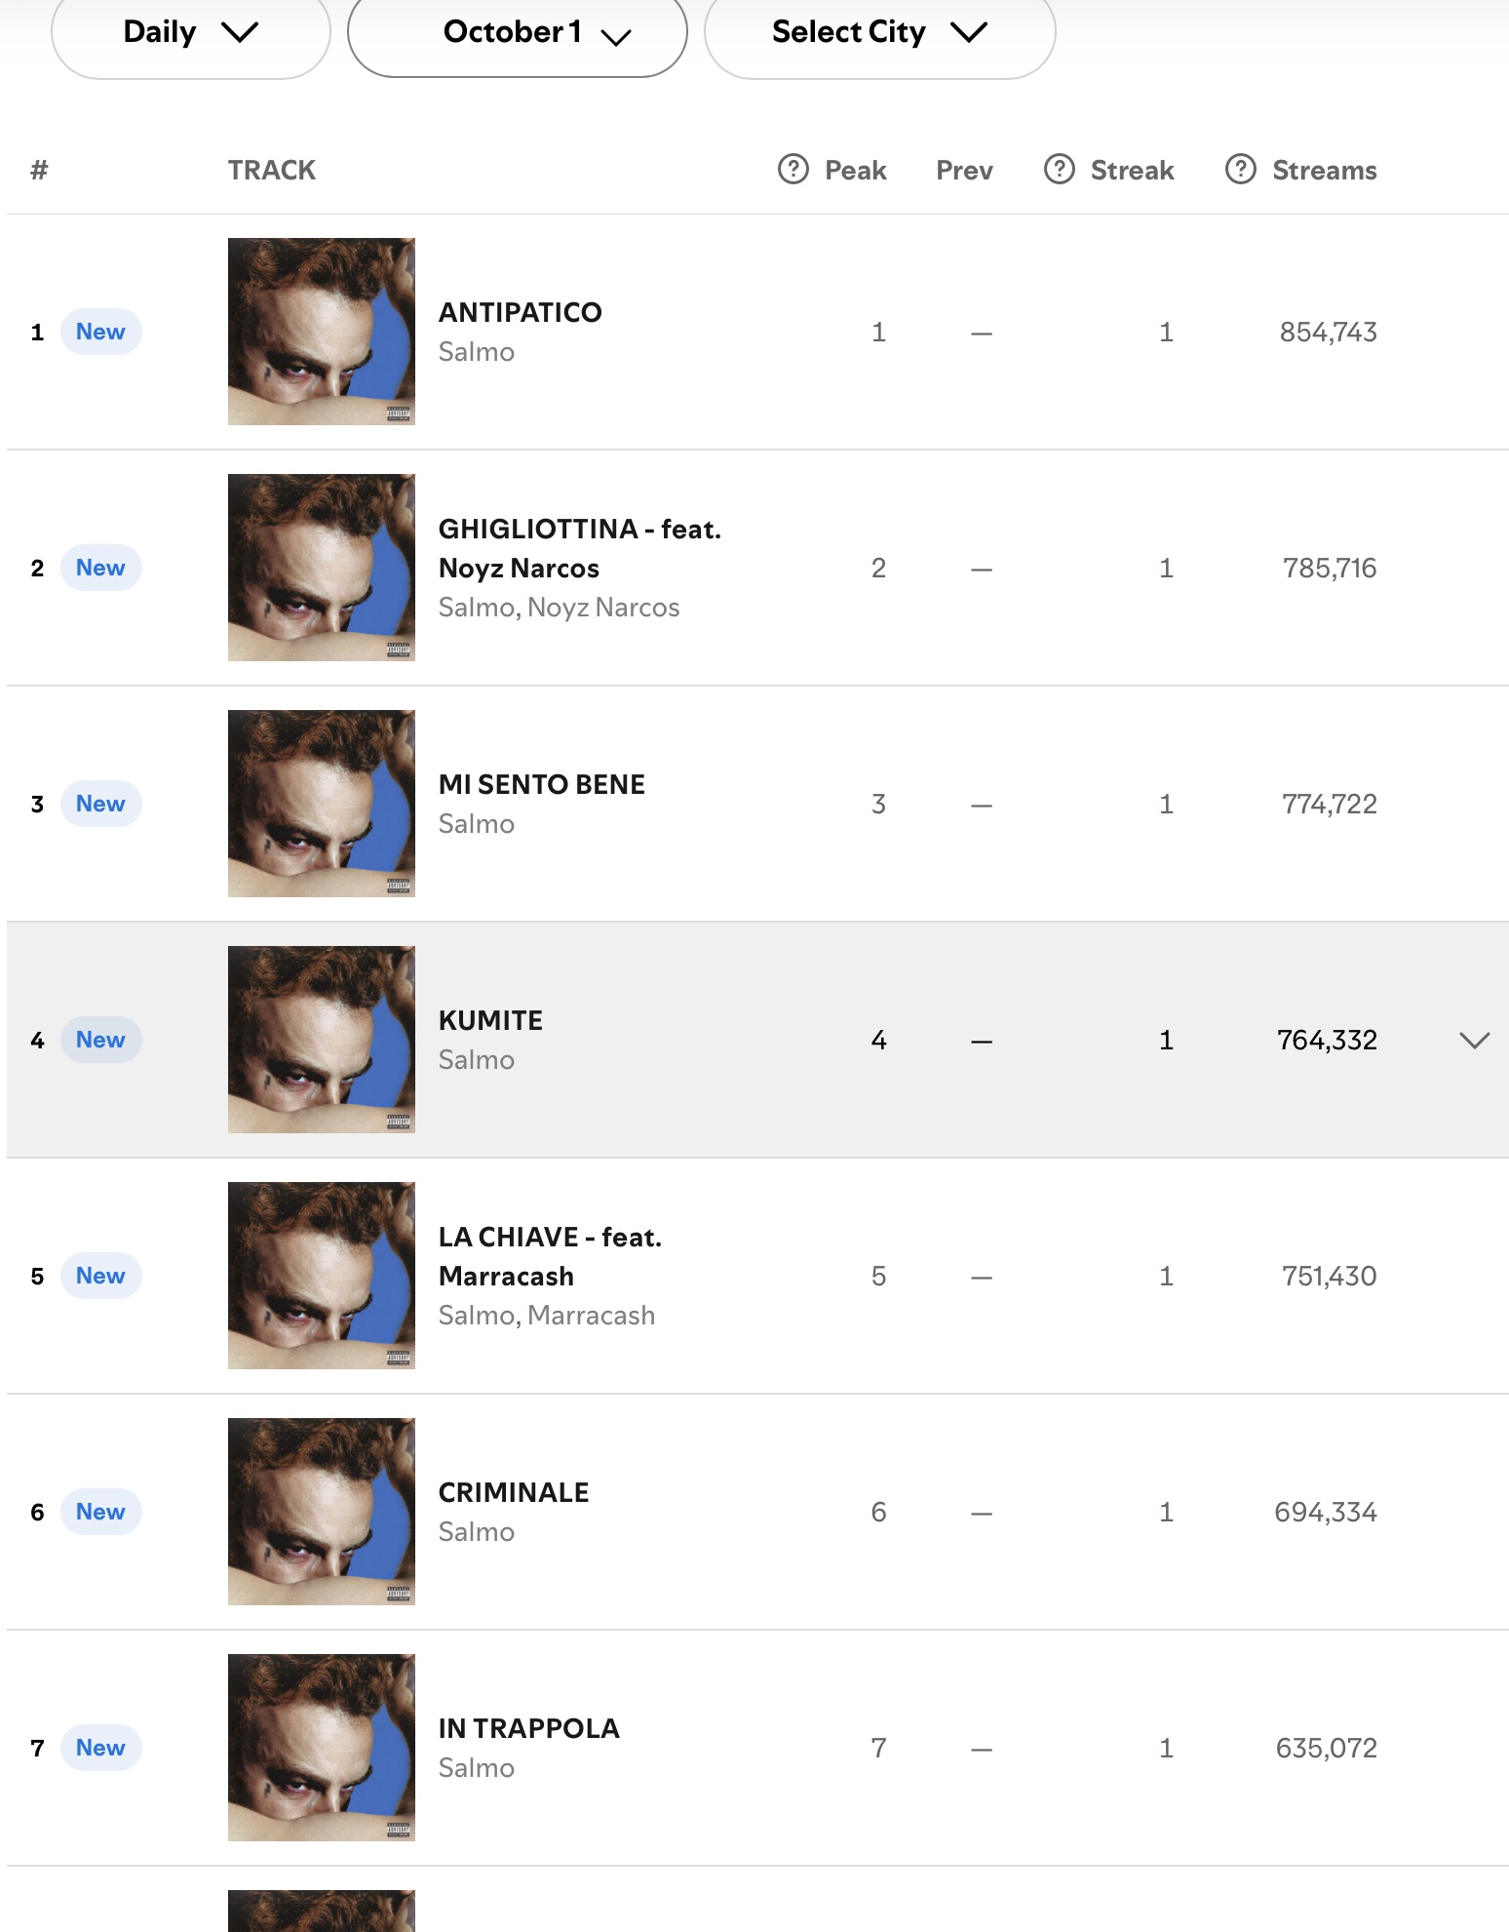Click the KUMITE track title
This screenshot has width=1509, height=1932.
490,1020
